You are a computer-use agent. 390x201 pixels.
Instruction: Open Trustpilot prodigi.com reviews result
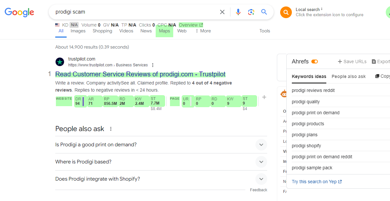pos(140,74)
